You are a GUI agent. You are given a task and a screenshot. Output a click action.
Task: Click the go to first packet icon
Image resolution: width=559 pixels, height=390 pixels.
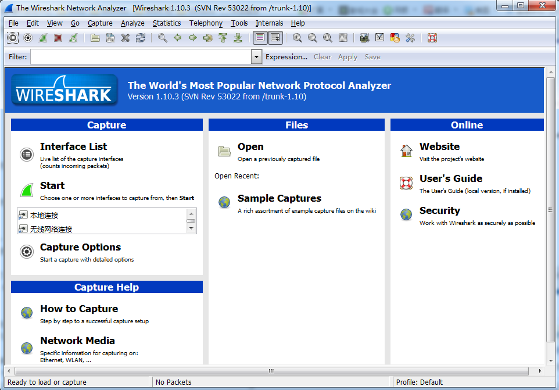click(223, 38)
